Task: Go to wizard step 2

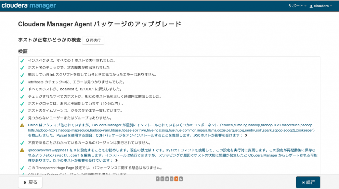Action: 162,179
